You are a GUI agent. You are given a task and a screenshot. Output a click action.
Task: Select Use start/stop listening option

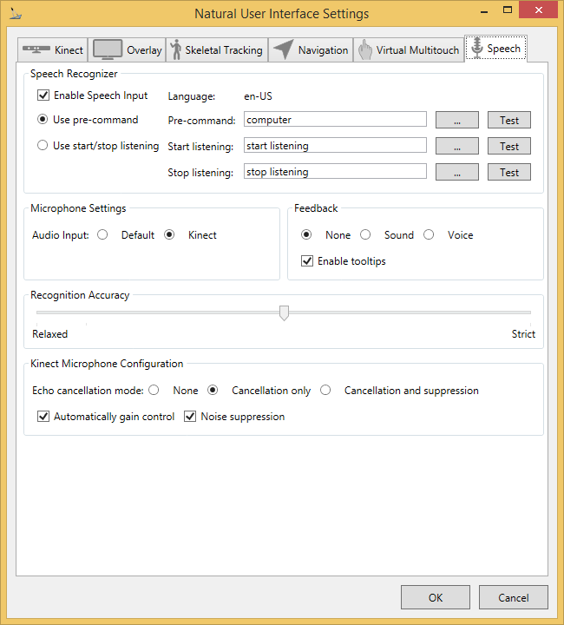43,146
